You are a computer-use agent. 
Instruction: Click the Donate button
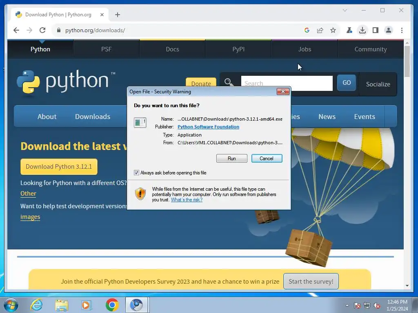201,82
